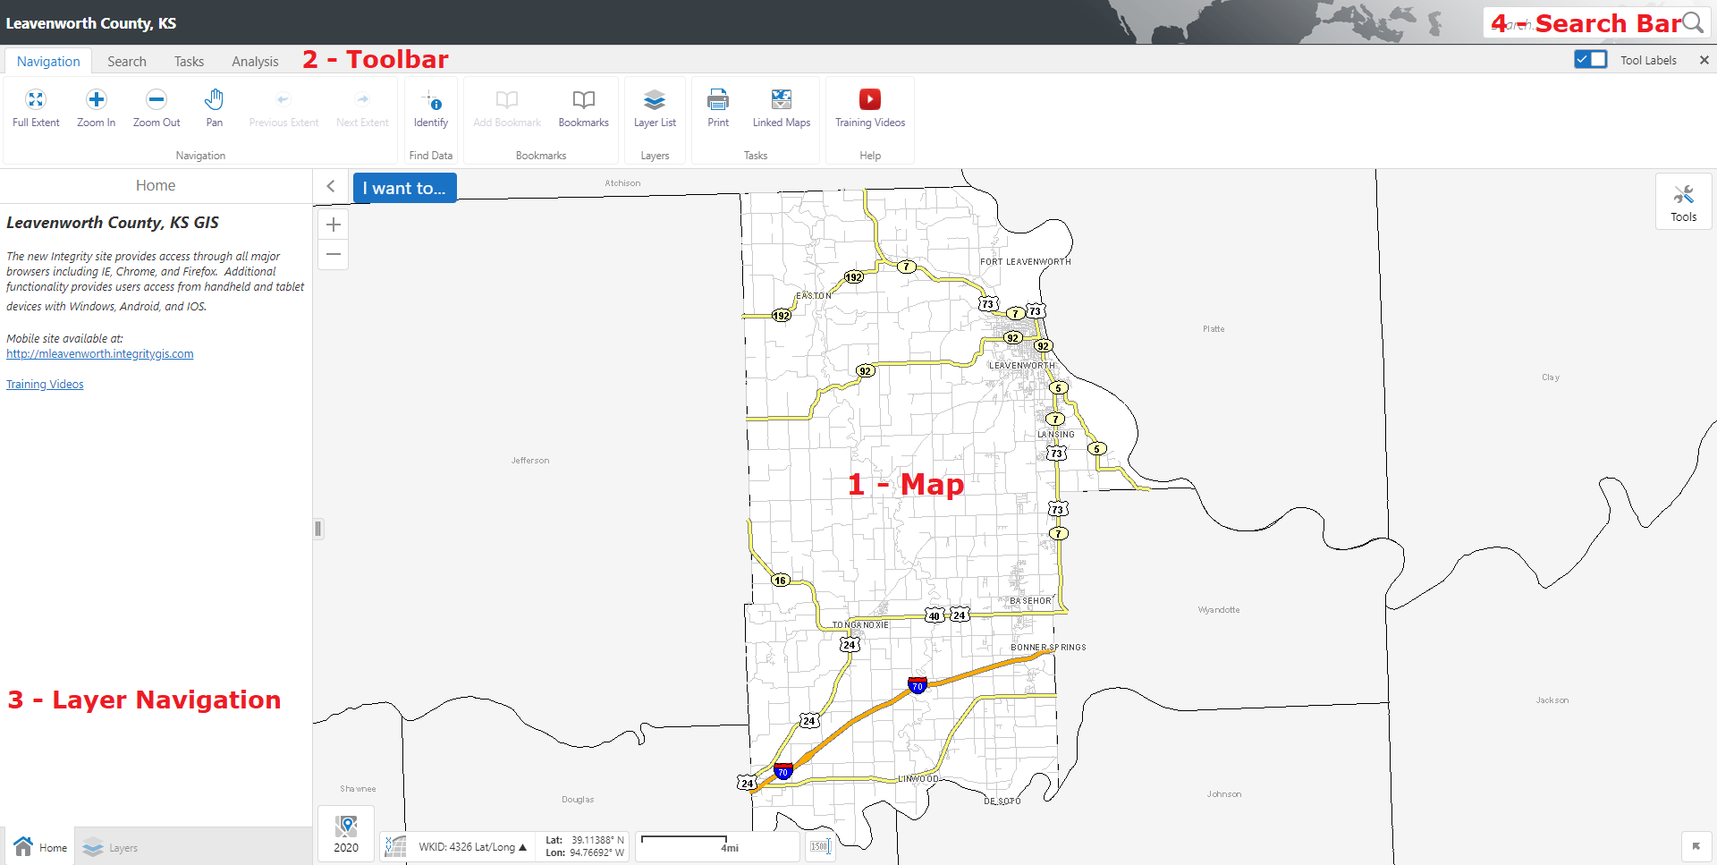This screenshot has width=1717, height=865.
Task: Click the magnifier icon in search bar
Action: pos(1693,23)
